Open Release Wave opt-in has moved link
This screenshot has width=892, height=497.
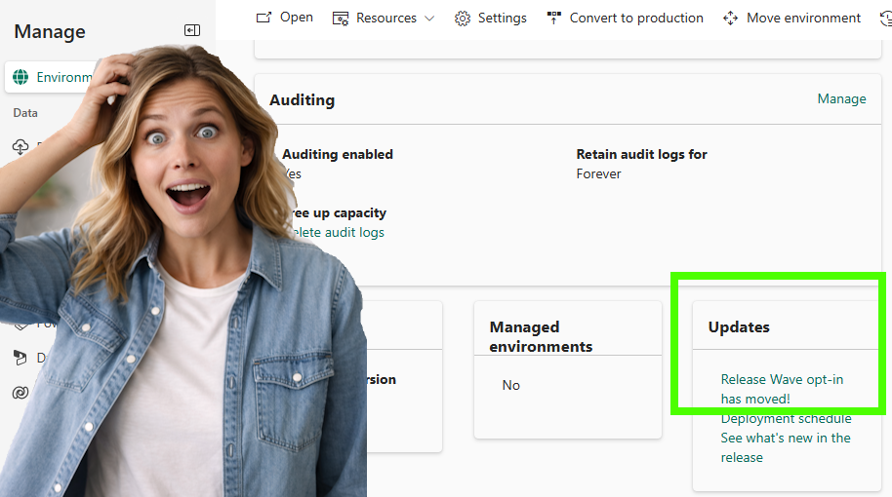pos(782,389)
